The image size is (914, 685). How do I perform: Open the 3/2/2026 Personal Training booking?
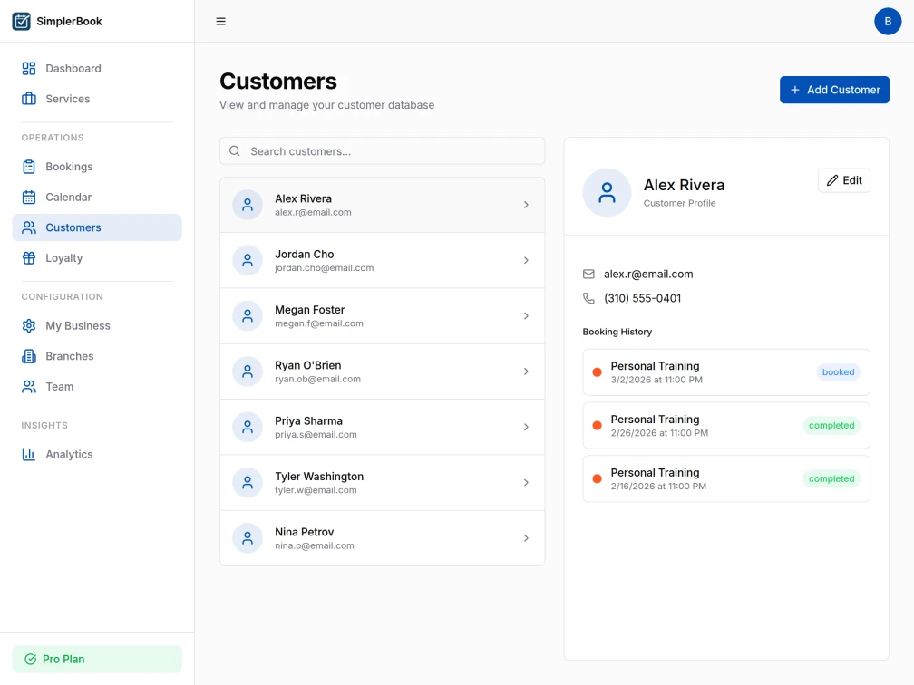coord(725,372)
